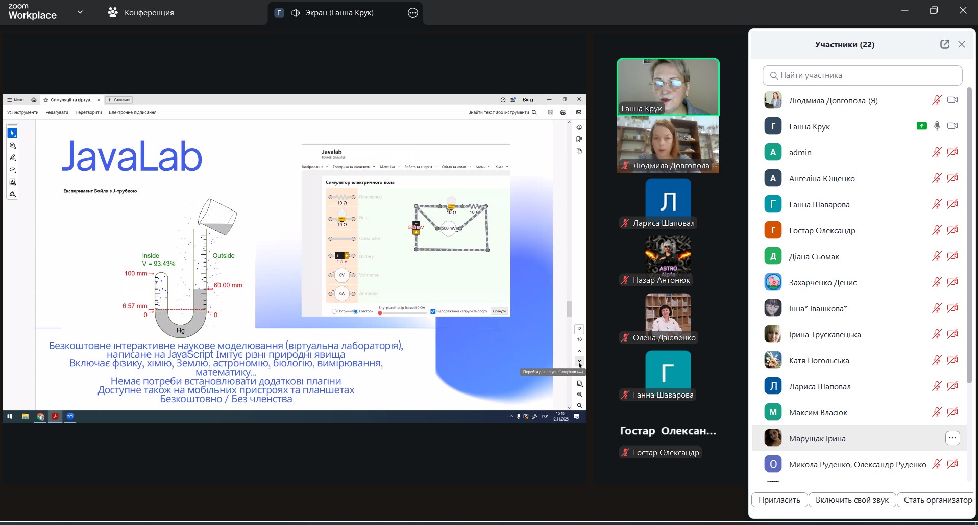The image size is (978, 525).
Task: Click admin's muted microphone icon
Action: (937, 152)
